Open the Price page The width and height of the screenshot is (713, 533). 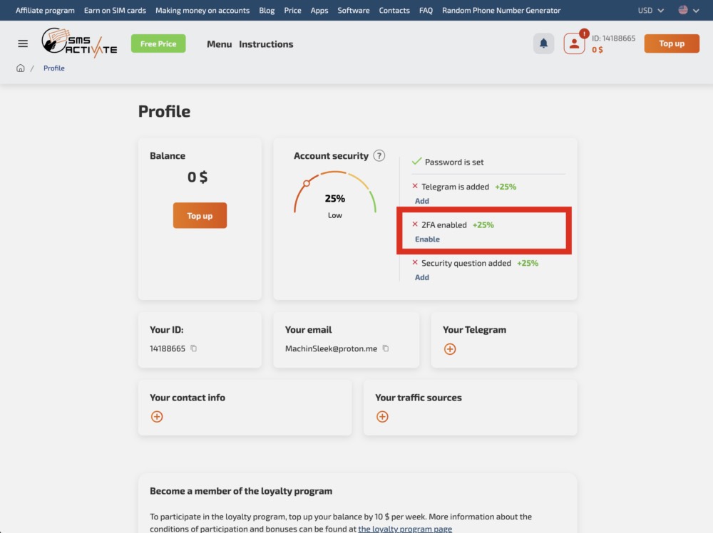click(292, 10)
